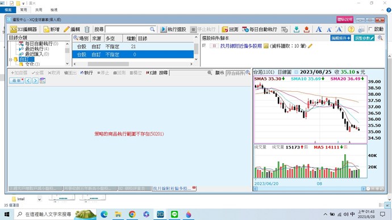Click the horizontal scrollbar in strategy list
The width and height of the screenshot is (392, 220).
pyautogui.click(x=109, y=64)
